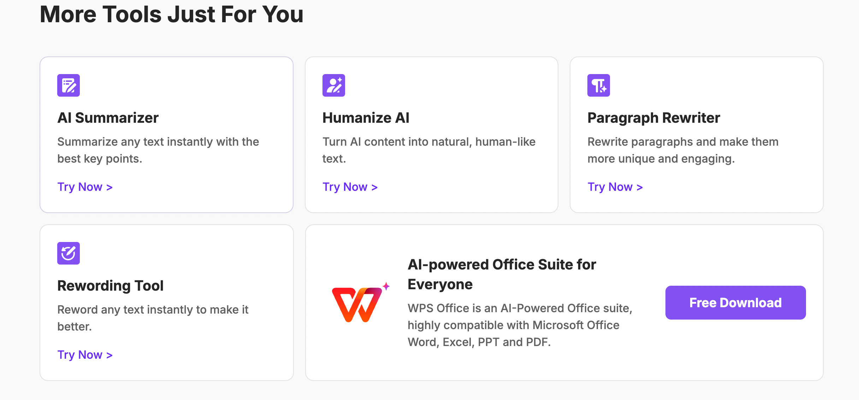
Task: Open Try Now under AI Summarizer
Action: (81, 187)
